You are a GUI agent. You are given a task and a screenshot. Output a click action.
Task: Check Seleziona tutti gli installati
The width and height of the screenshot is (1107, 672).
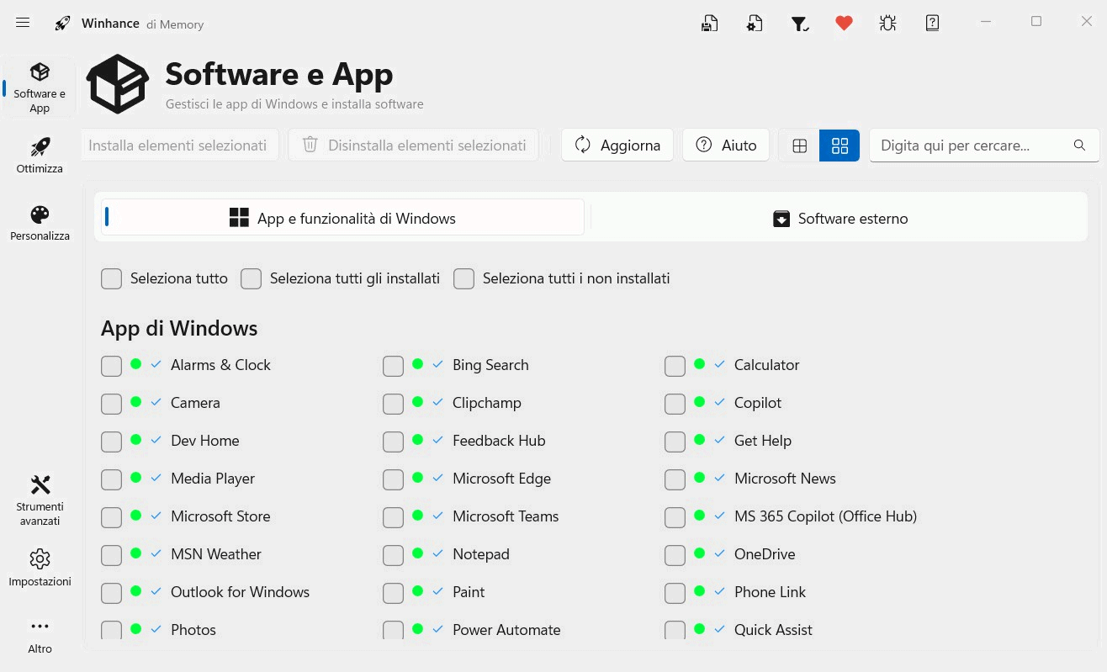(x=251, y=278)
